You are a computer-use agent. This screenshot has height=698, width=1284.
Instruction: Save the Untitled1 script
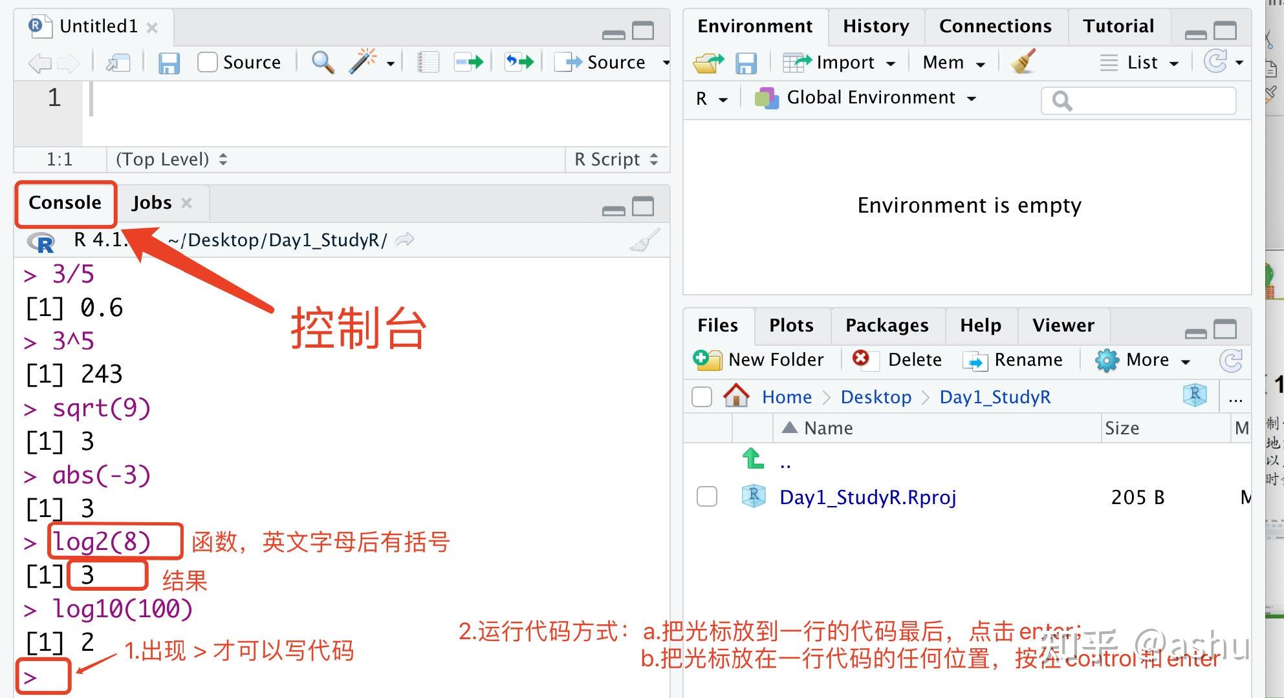pos(169,62)
